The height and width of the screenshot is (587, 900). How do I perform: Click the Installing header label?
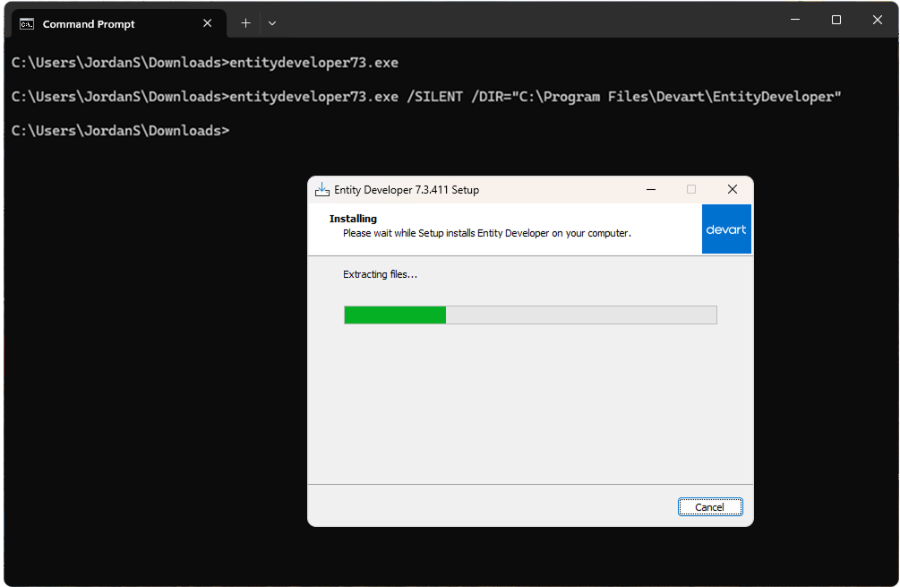[x=353, y=218]
